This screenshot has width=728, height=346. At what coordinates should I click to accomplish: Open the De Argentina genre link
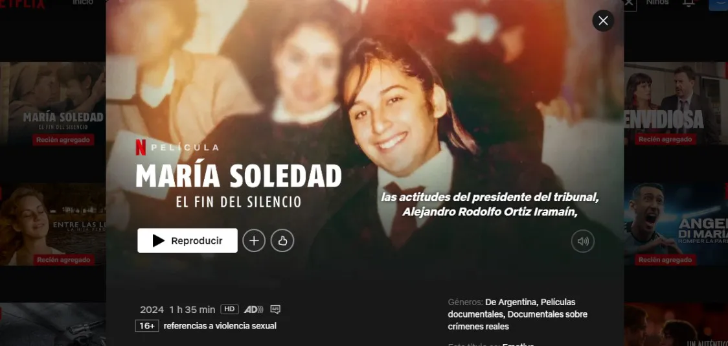coord(511,302)
